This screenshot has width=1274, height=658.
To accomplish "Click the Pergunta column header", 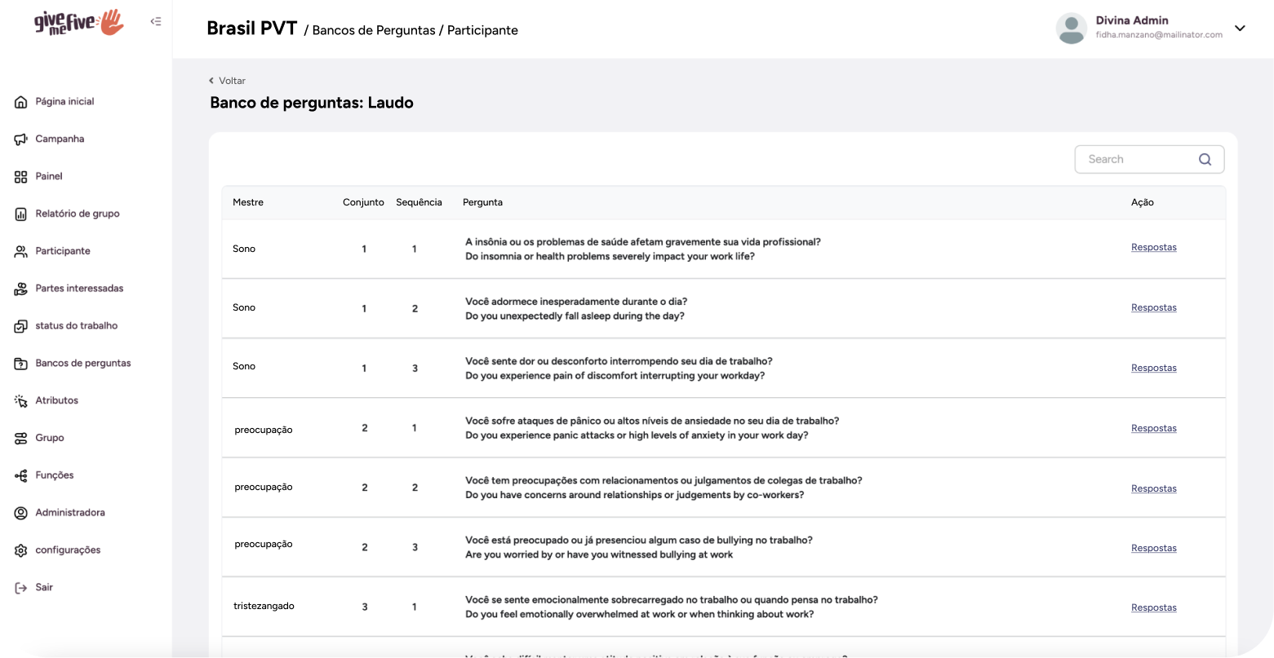I will tap(482, 202).
